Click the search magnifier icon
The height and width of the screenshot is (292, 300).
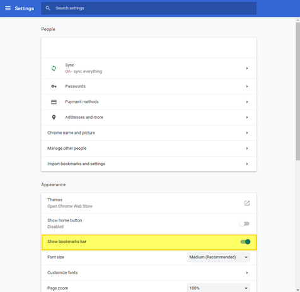point(48,8)
